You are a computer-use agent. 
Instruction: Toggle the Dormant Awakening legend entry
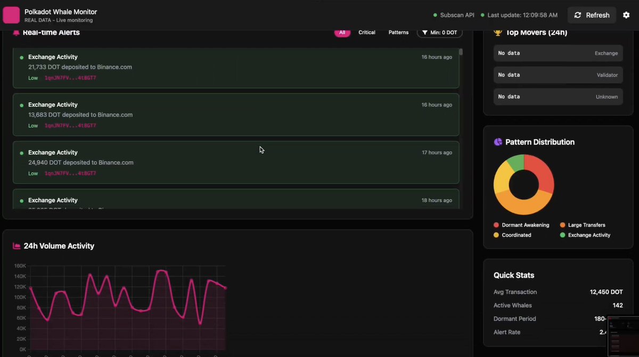521,225
